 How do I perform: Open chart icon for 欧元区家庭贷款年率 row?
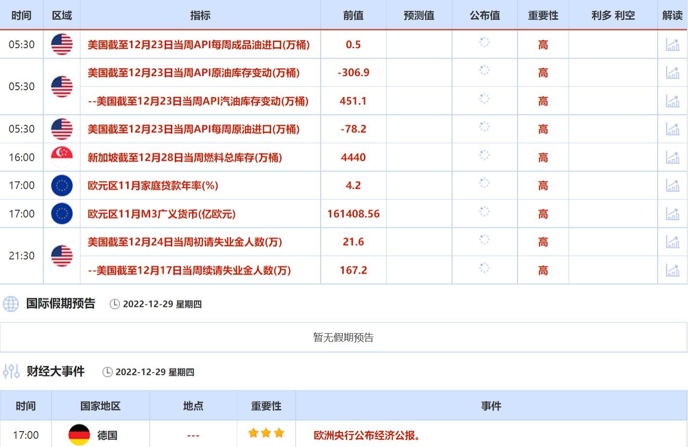672,185
